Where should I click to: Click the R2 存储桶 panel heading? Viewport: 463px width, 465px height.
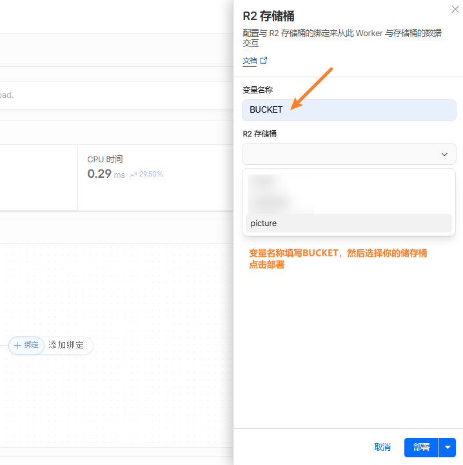[268, 16]
